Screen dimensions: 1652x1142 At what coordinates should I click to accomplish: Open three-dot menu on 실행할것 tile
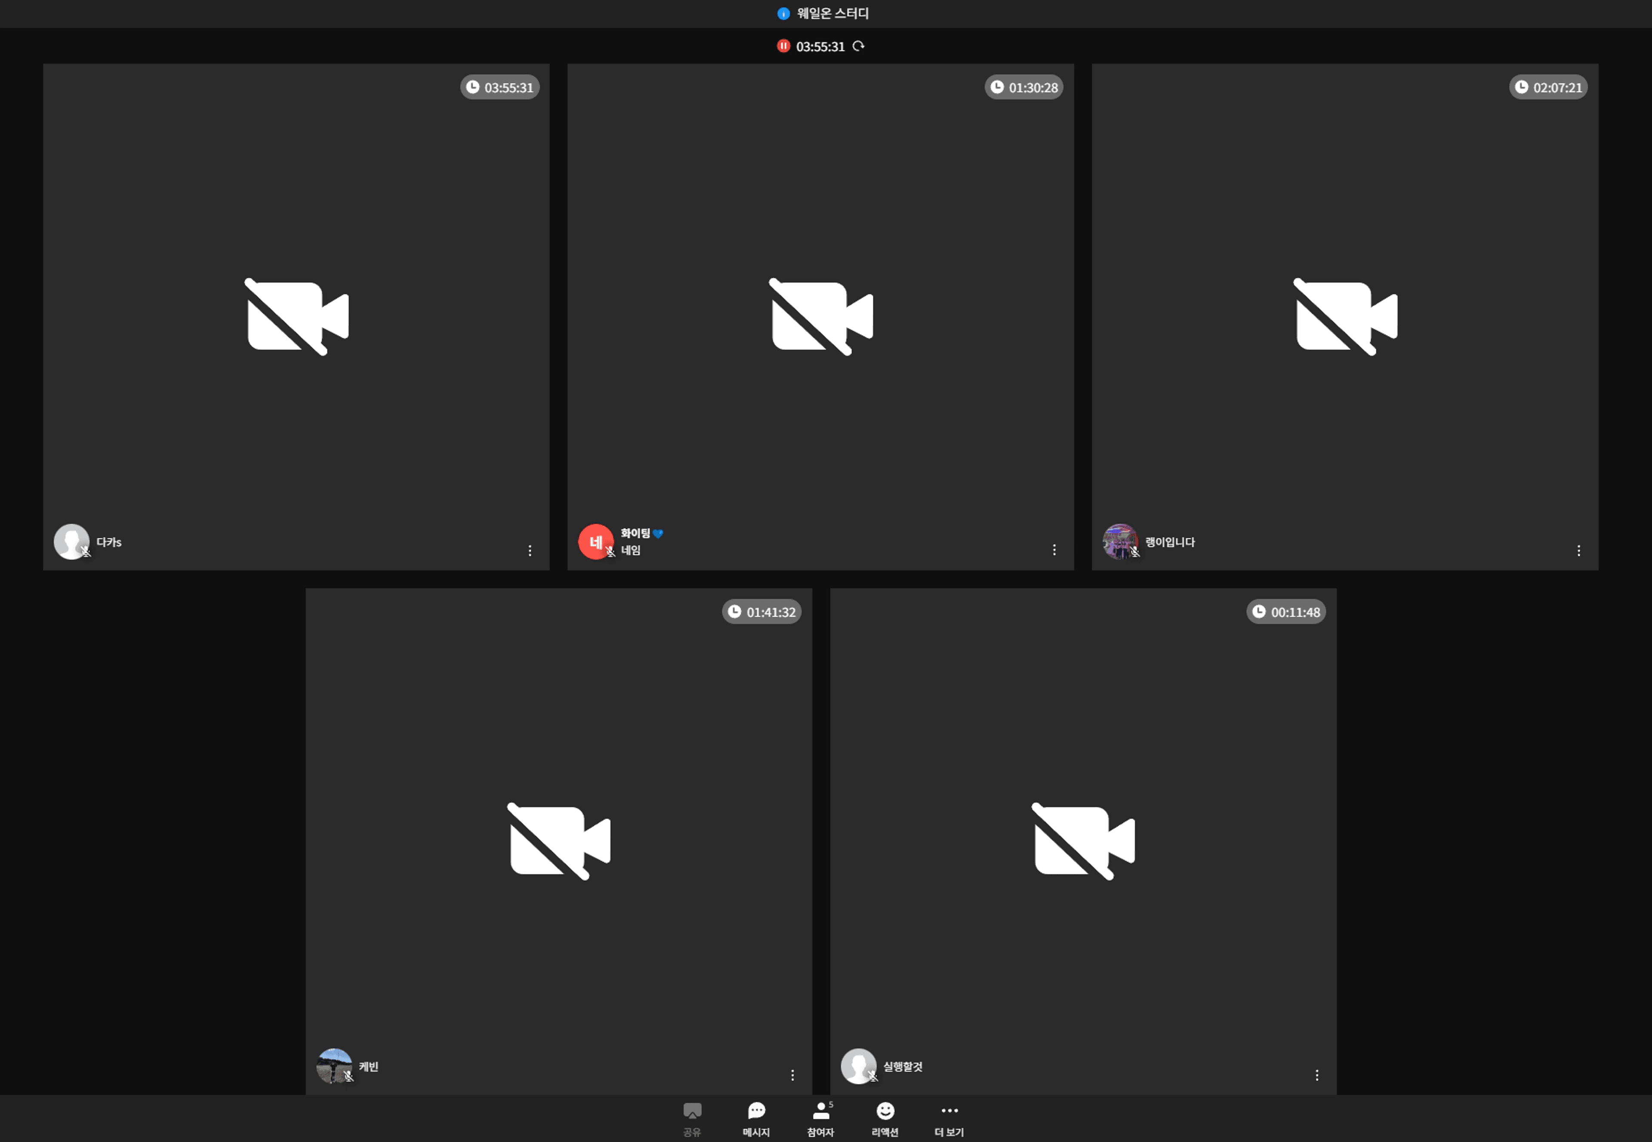pos(1316,1075)
